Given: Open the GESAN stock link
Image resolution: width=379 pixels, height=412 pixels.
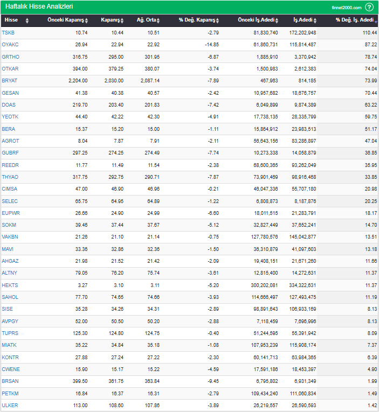Looking at the screenshot, I should coord(10,93).
